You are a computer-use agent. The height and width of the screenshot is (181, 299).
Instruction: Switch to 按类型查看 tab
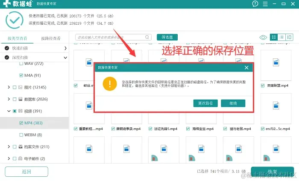pyautogui.click(x=18, y=39)
